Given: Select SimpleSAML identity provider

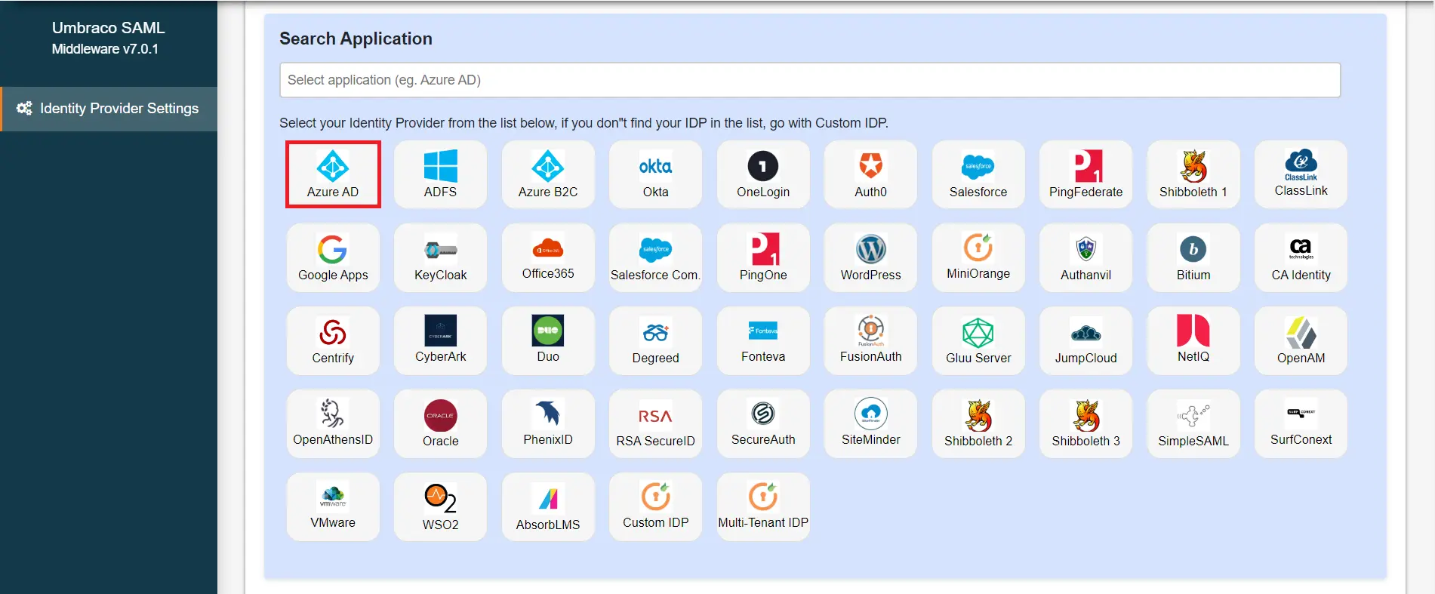Looking at the screenshot, I should pos(1193,423).
